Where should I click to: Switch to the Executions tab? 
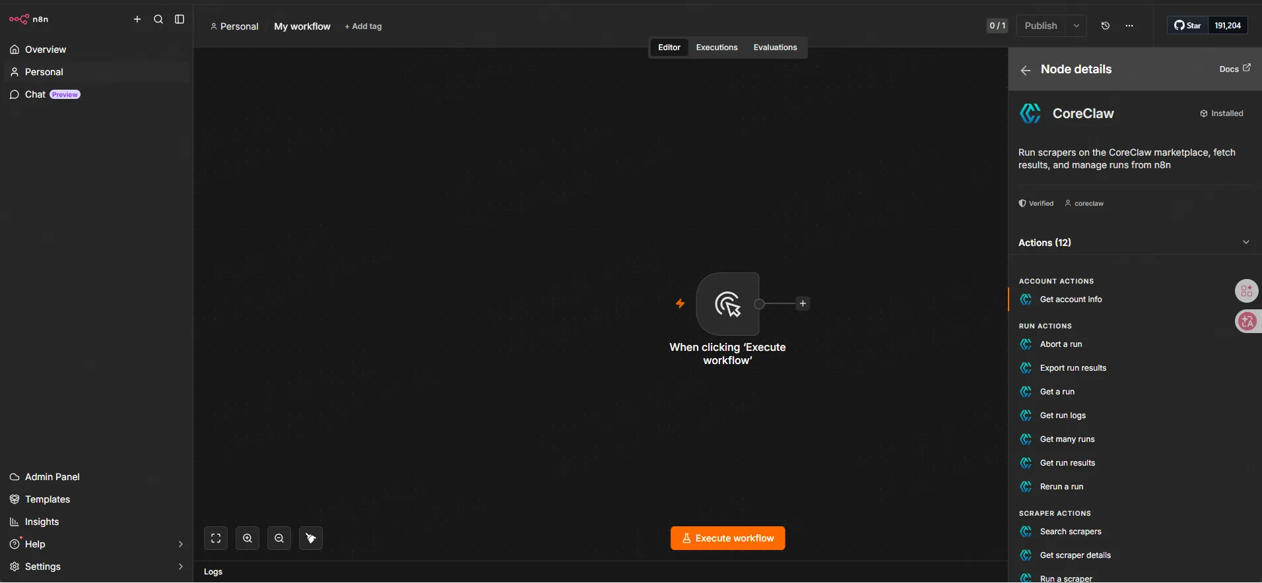(x=717, y=47)
